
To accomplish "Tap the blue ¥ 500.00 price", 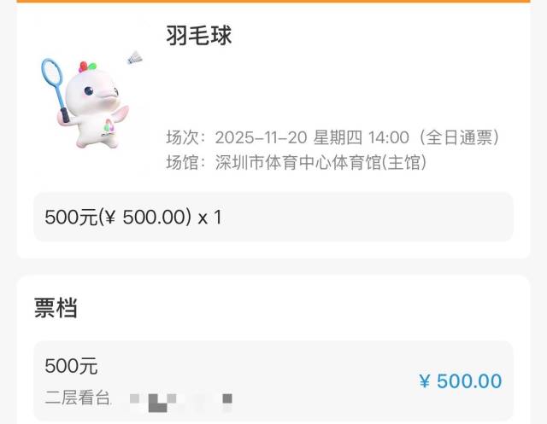I will point(461,380).
